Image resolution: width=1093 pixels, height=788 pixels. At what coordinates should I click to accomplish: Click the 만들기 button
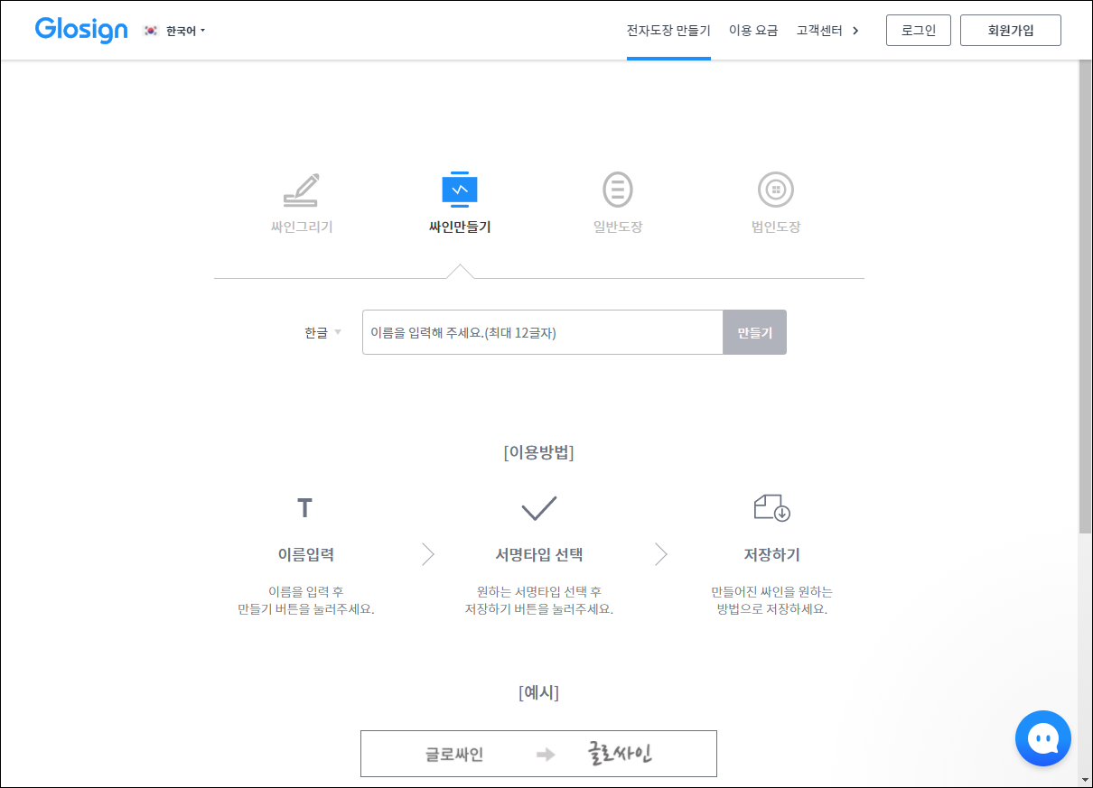coord(754,332)
